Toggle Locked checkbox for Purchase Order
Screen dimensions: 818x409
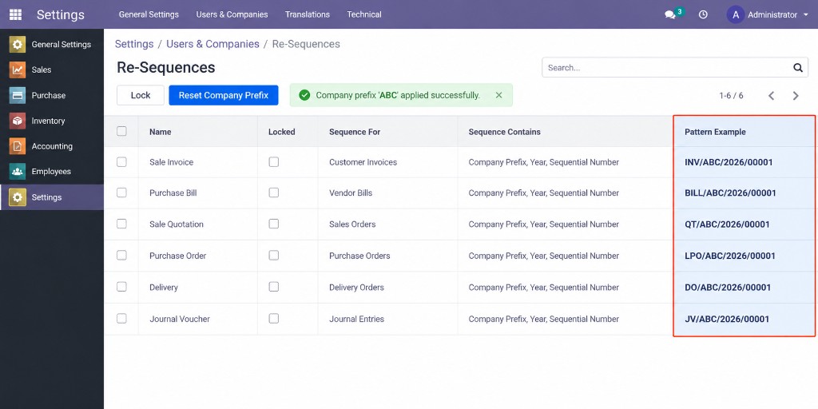[274, 255]
